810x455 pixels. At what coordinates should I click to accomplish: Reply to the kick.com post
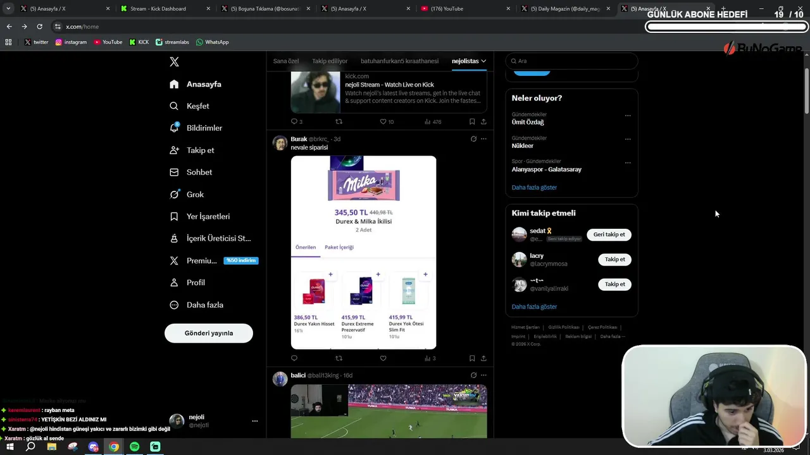click(x=294, y=122)
